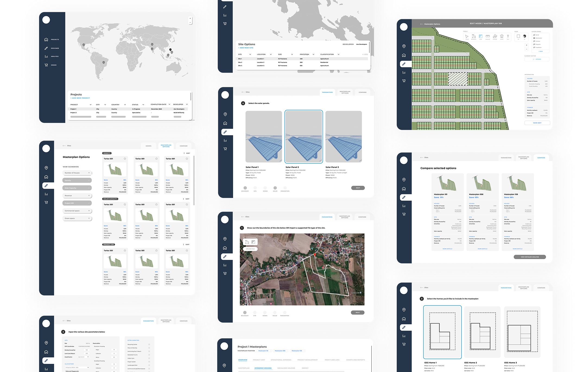Open Homes tab in Masterplan Options screen
Screen dimensions: 587x372
tap(148, 146)
